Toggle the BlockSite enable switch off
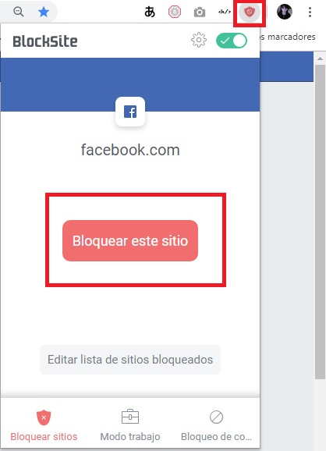 tap(232, 41)
